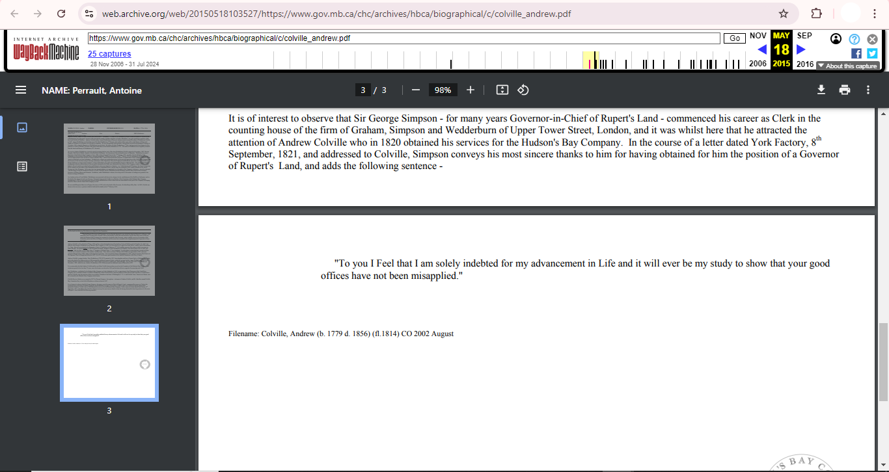Screen dimensions: 889x472
Task: Go back in browser history
Action: (x=15, y=14)
